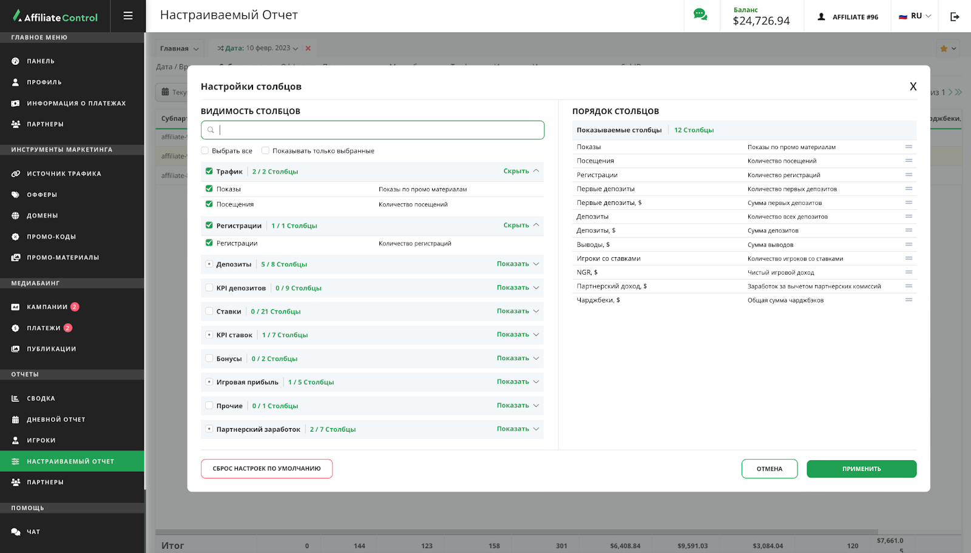Click the logout icon in top bar

tap(955, 16)
